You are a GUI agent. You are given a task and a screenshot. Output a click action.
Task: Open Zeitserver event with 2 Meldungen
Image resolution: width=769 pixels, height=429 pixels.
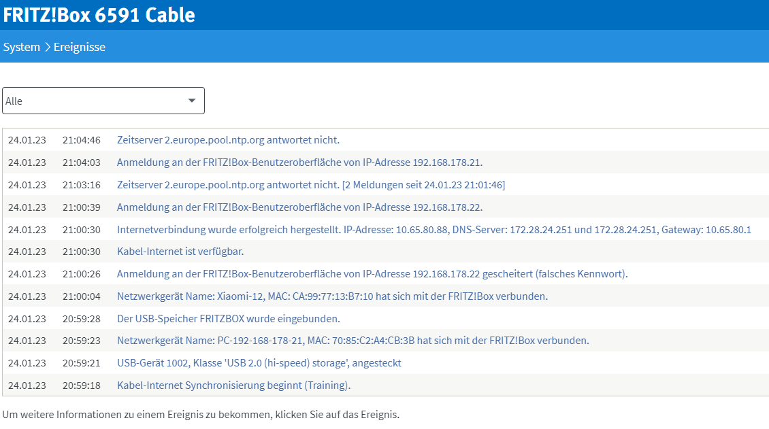point(310,185)
